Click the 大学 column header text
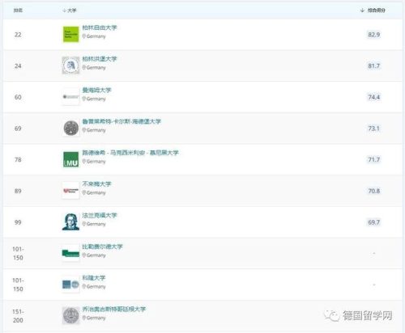 click(72, 11)
